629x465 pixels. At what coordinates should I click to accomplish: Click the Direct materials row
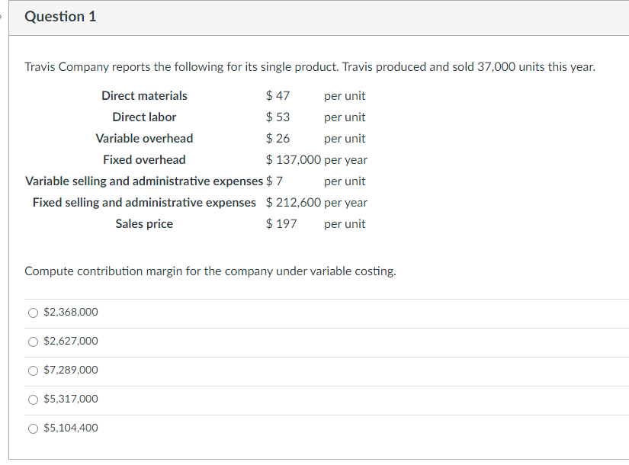click(x=144, y=95)
